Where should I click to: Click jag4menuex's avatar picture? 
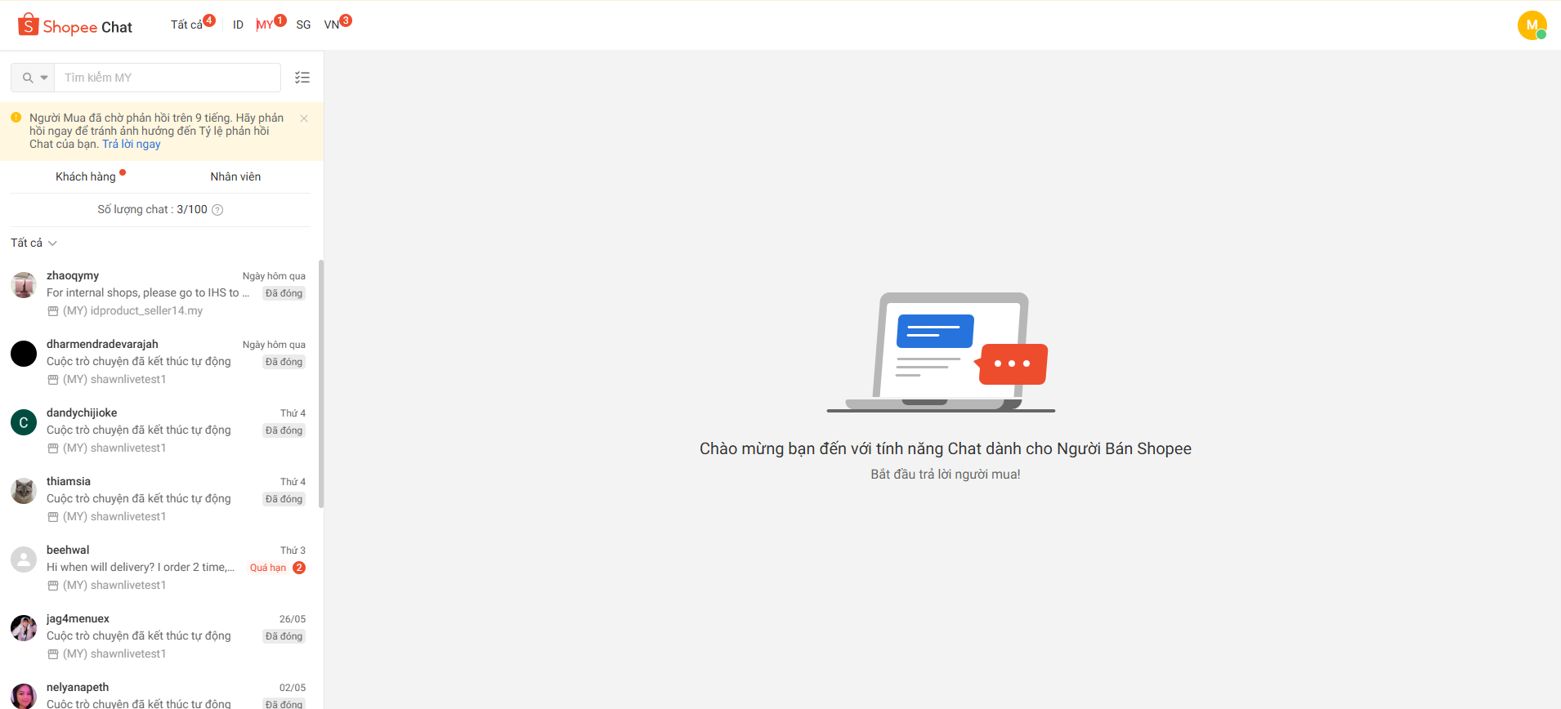pos(24,628)
